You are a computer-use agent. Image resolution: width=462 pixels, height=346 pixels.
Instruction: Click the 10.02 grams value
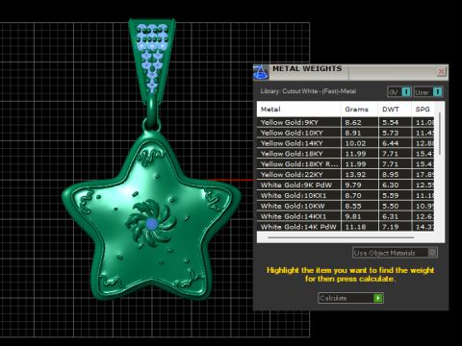tap(355, 143)
